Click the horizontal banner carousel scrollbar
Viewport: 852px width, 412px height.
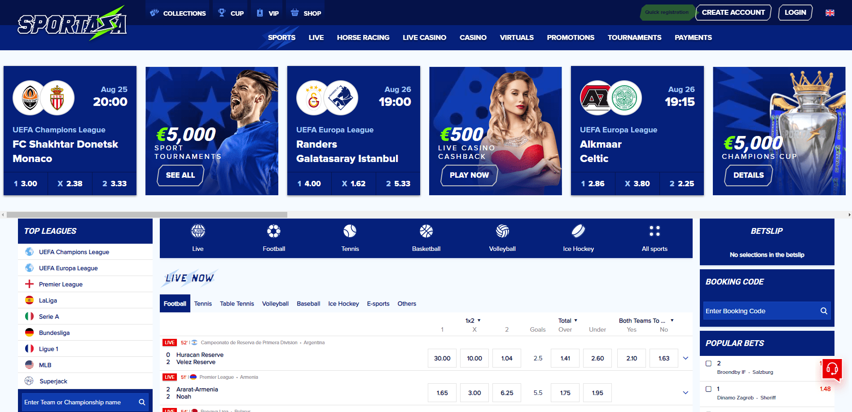(x=147, y=215)
